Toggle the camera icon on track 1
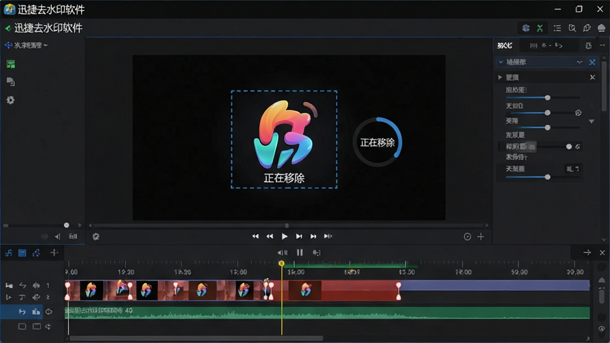The width and height of the screenshot is (610, 343). click(9, 285)
